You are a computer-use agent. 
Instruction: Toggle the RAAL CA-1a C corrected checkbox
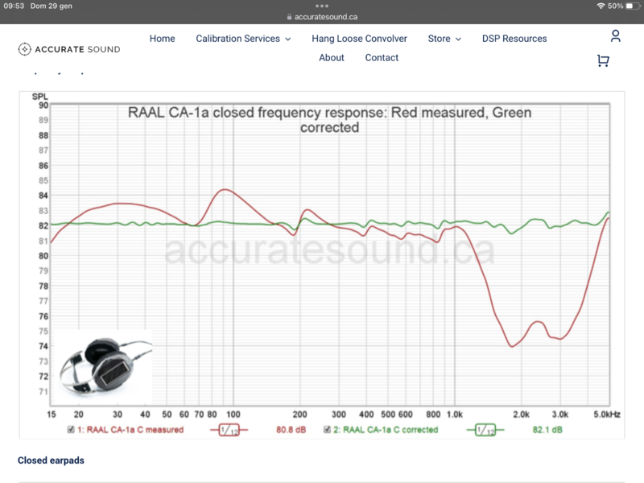328,430
